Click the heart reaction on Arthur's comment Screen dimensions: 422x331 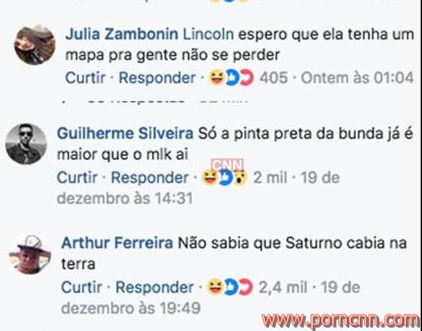click(x=245, y=287)
